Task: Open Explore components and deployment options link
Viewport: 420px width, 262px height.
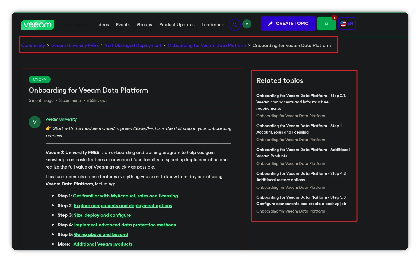Action: [123, 206]
